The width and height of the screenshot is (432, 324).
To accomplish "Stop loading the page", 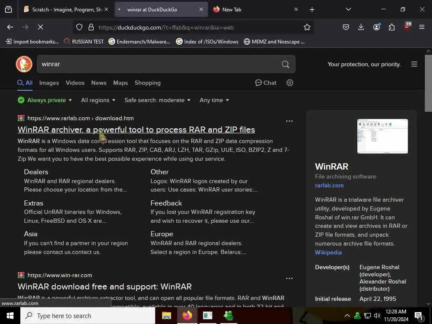I will coord(40,27).
